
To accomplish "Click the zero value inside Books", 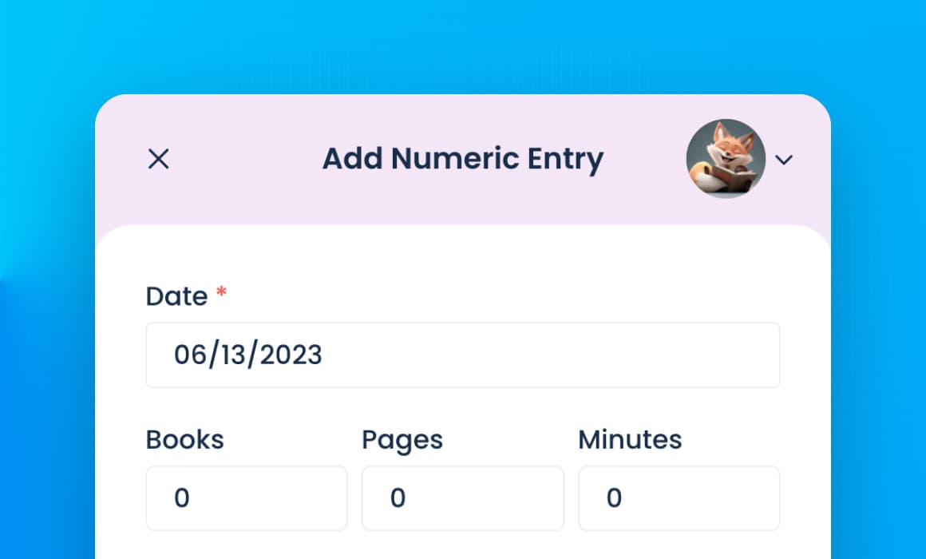I will click(182, 498).
